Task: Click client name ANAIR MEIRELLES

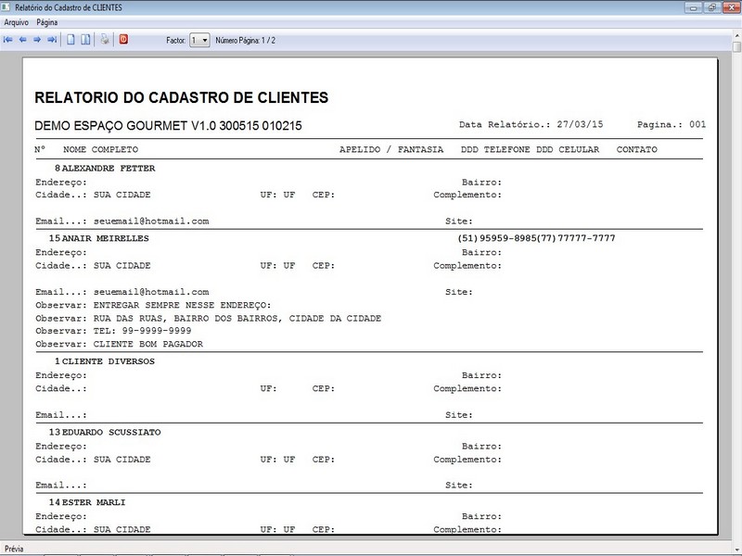Action: tap(106, 238)
